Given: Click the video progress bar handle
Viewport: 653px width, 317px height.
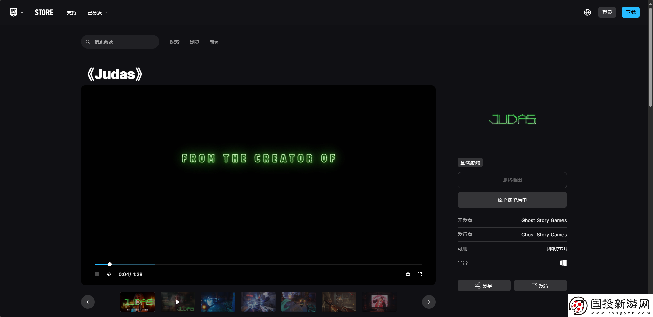Looking at the screenshot, I should click(110, 264).
